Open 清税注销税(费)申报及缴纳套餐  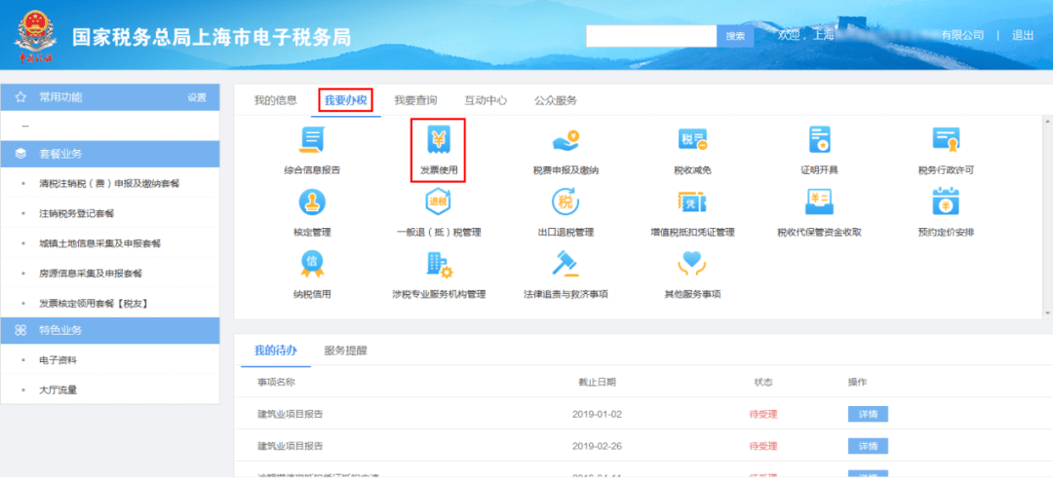[x=109, y=184]
